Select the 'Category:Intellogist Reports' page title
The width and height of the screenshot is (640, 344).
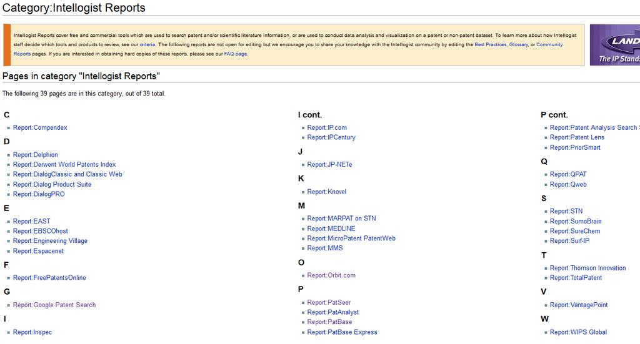point(74,7)
